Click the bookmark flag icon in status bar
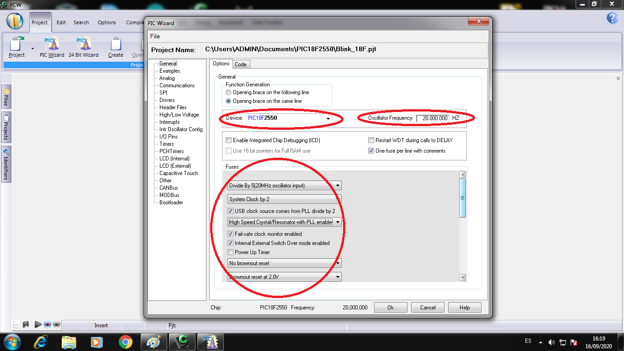This screenshot has width=624, height=351. (26, 324)
